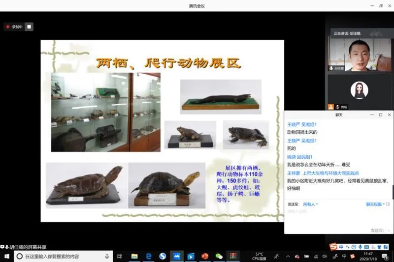Click the cartoon avatar participant tile
Screen dimensions: 394x262
click(359, 90)
